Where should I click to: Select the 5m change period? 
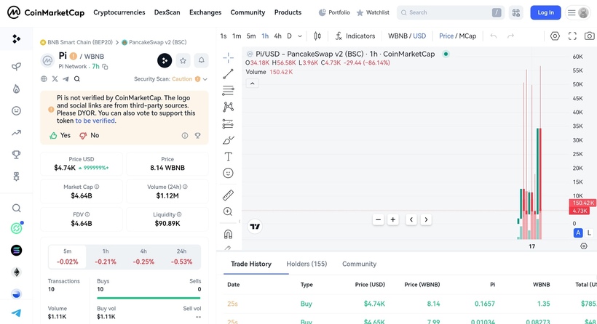[x=68, y=256]
